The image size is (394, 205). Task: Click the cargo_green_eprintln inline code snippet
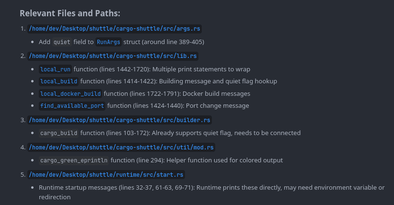pos(74,160)
